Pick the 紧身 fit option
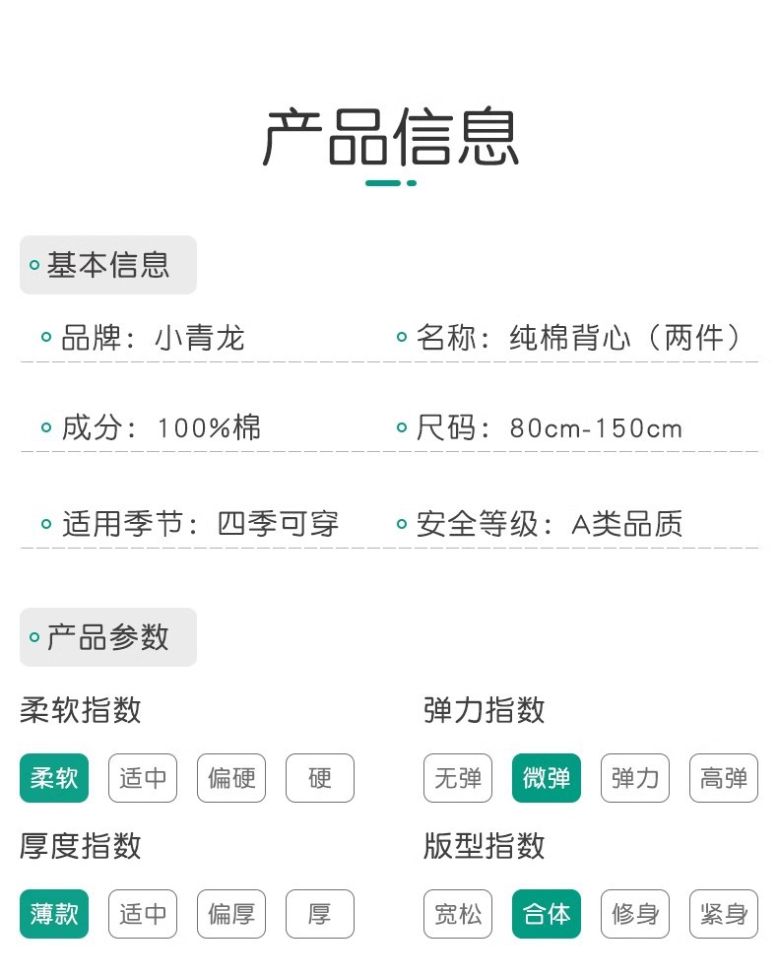Viewport: 778px width, 976px height. point(724,914)
